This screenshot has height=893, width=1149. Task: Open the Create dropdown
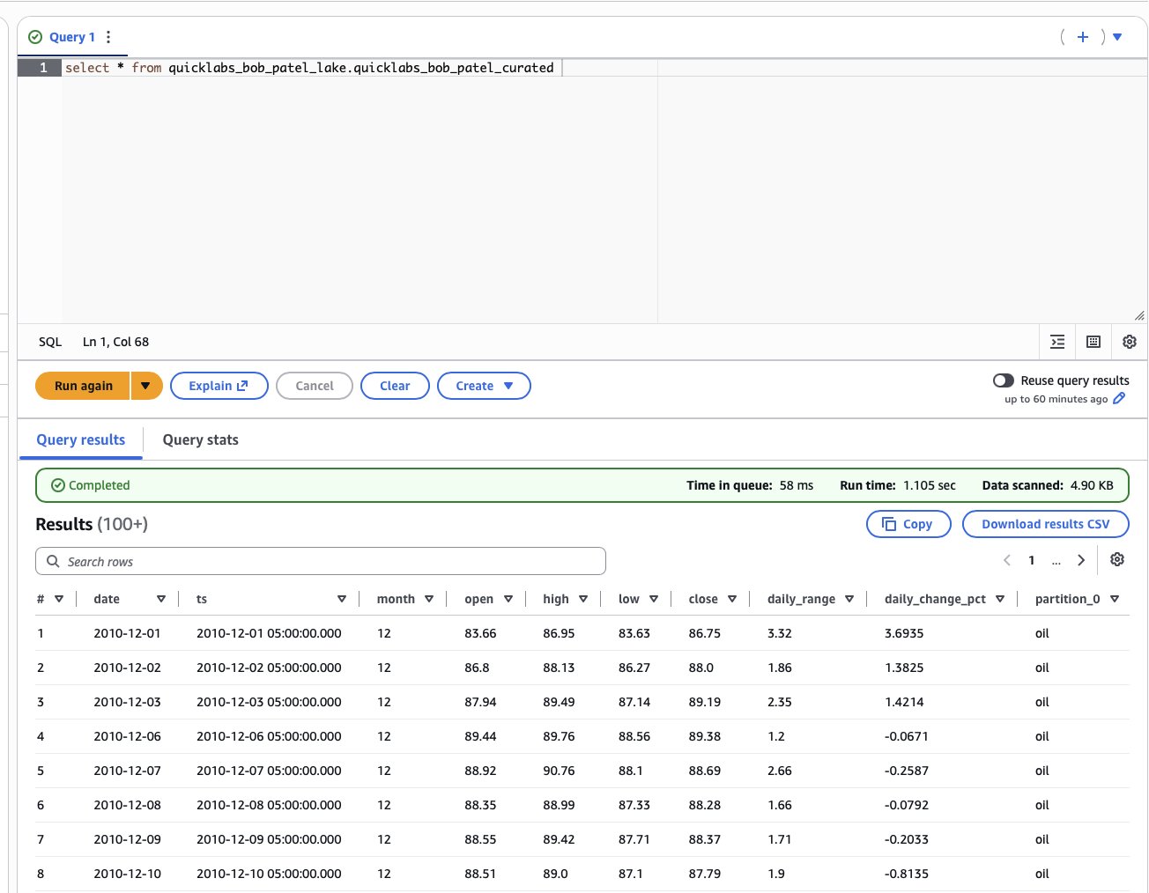click(484, 386)
